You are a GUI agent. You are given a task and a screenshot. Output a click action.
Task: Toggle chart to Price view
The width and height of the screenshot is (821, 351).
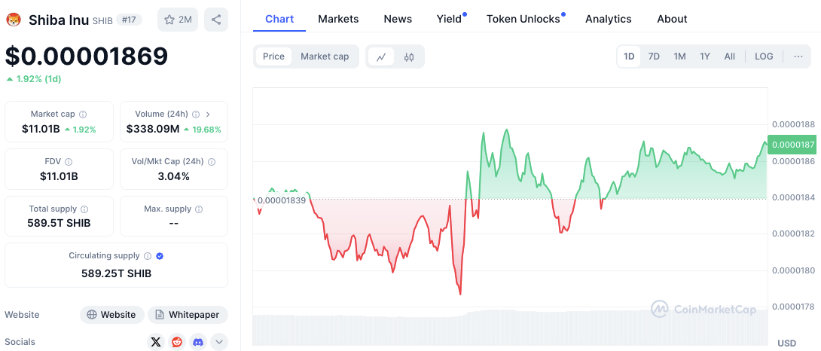coord(273,56)
